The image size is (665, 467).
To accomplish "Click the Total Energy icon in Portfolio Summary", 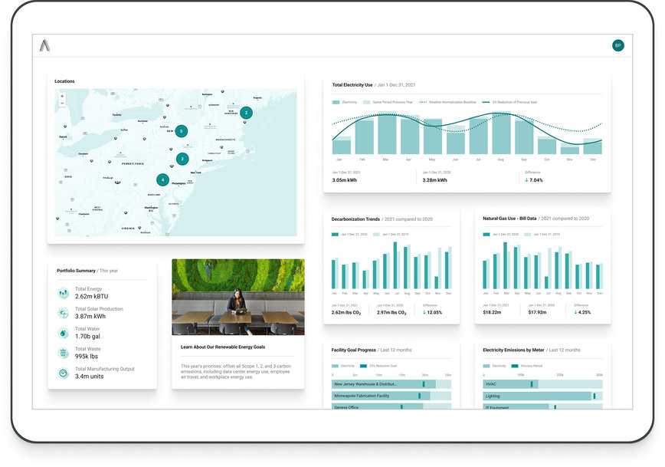I will pos(63,293).
